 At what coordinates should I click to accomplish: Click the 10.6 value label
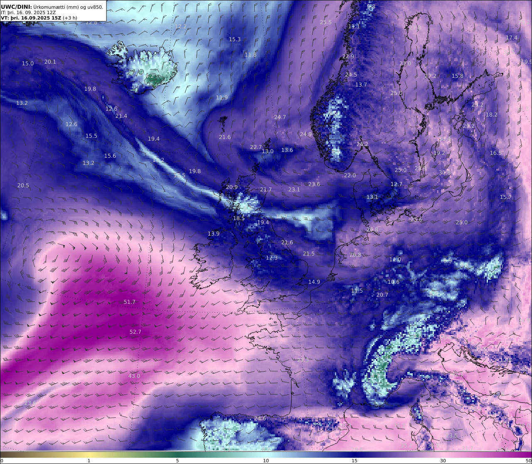pos(394,282)
